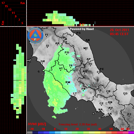Click the 'Freezing level 2.28 Km (asl)' text
The width and height of the screenshot is (134, 134).
(x=78, y=124)
